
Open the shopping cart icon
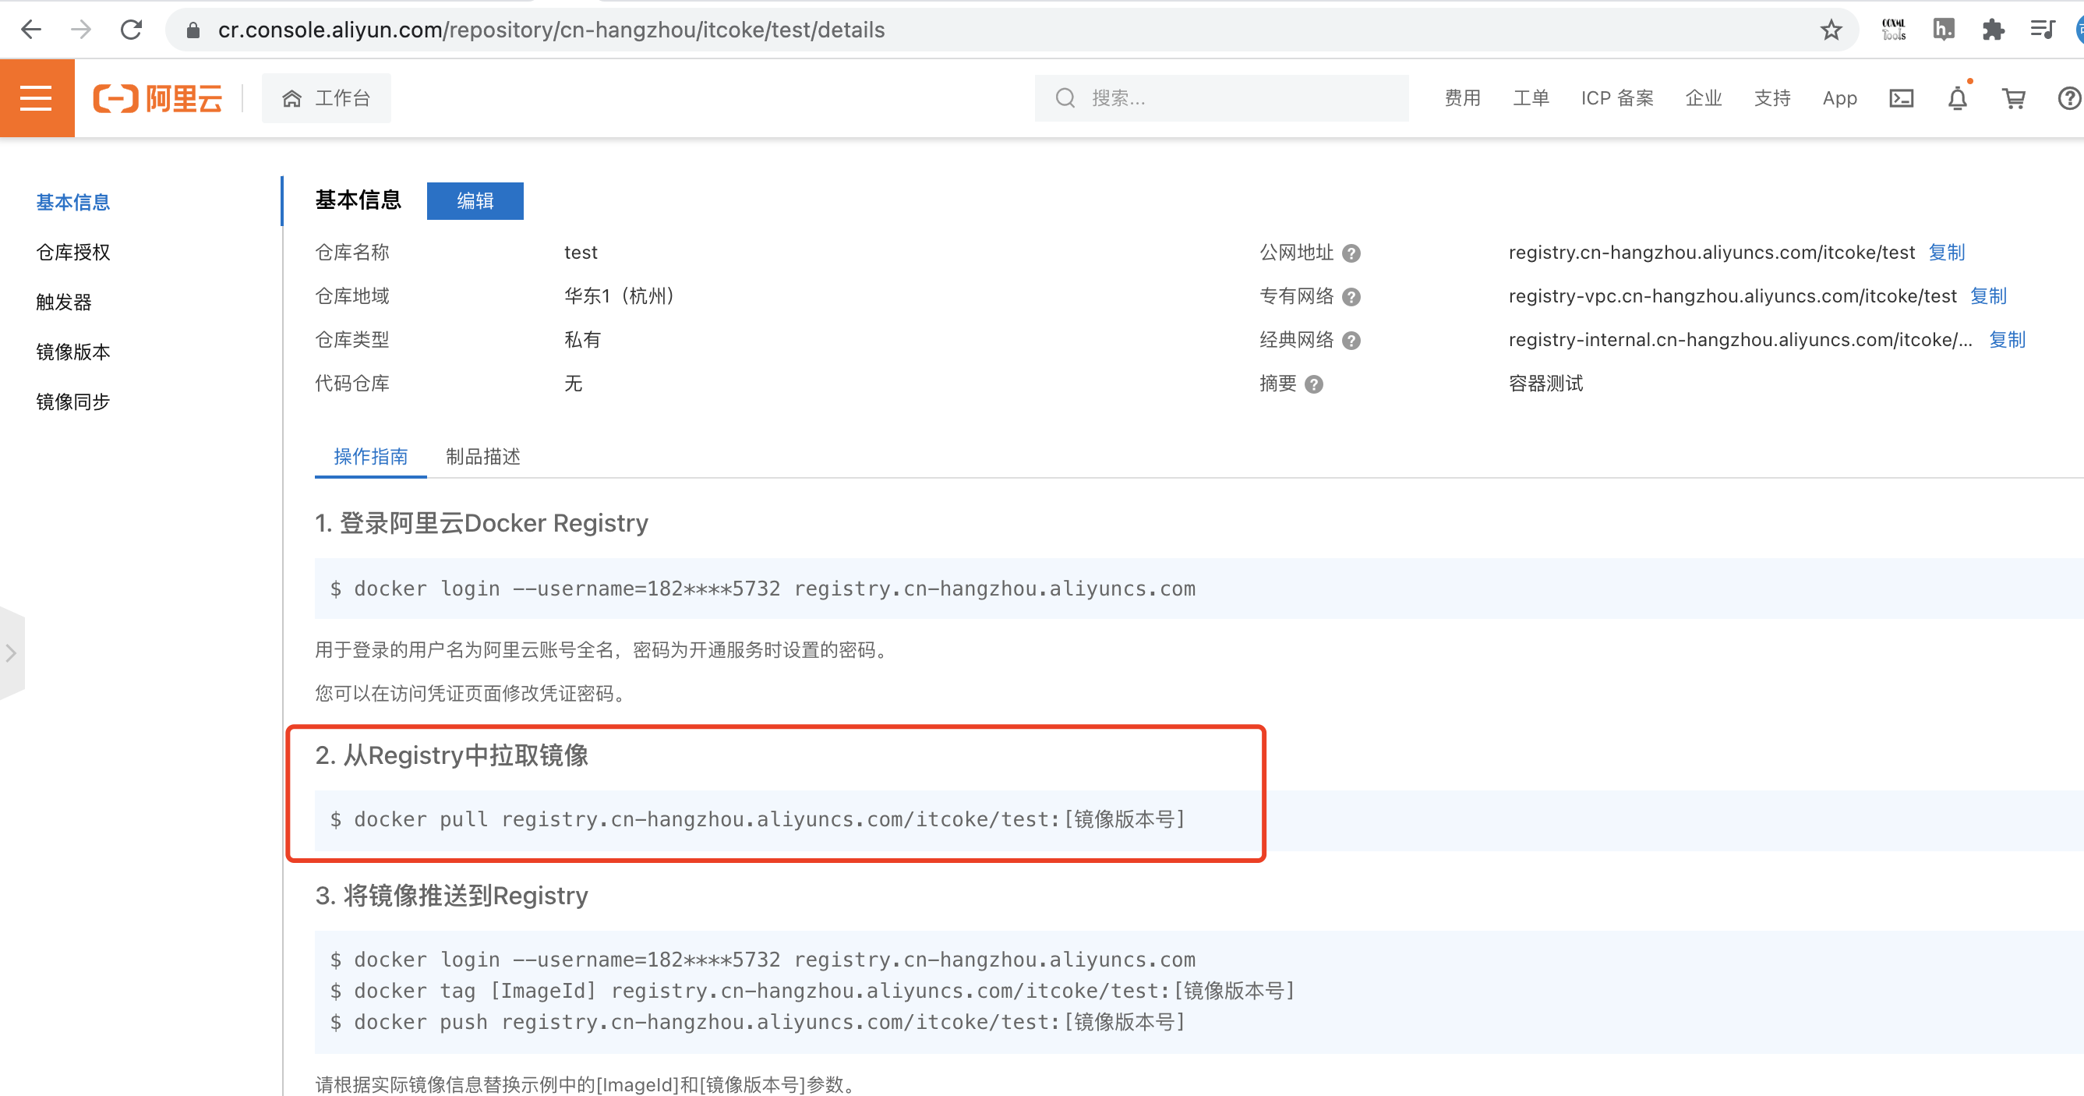tap(2013, 98)
